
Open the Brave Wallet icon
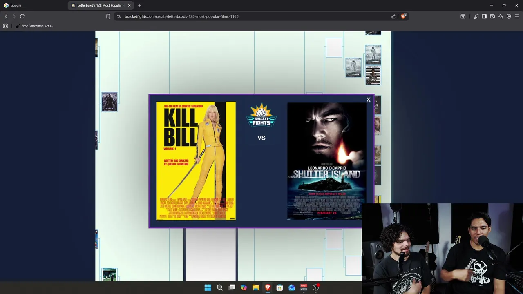492,16
